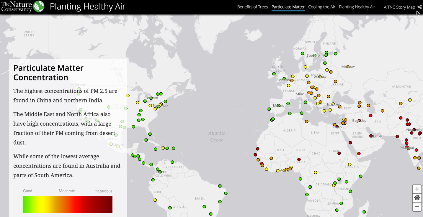Select the yellow marker in Ethiopia
This screenshot has height=217, width=423.
(350, 165)
